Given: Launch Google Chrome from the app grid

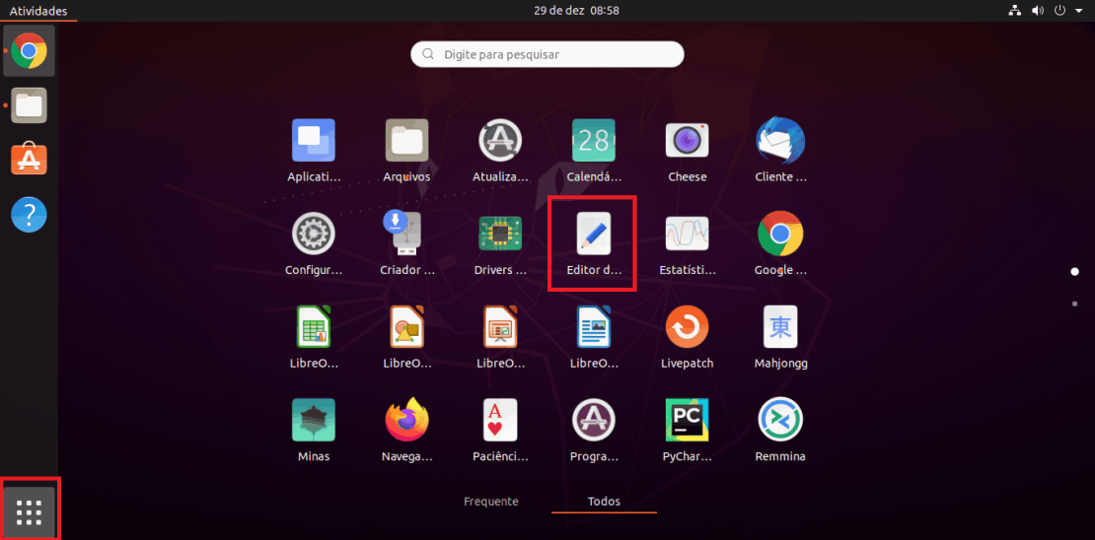Looking at the screenshot, I should [780, 233].
